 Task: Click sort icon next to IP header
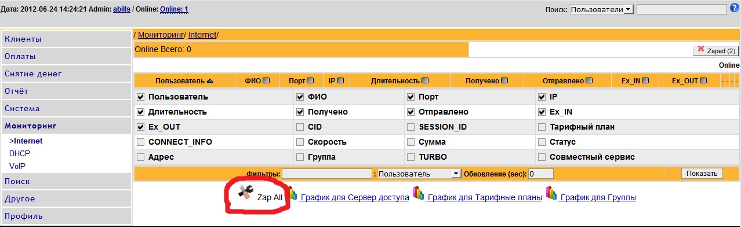coord(340,80)
